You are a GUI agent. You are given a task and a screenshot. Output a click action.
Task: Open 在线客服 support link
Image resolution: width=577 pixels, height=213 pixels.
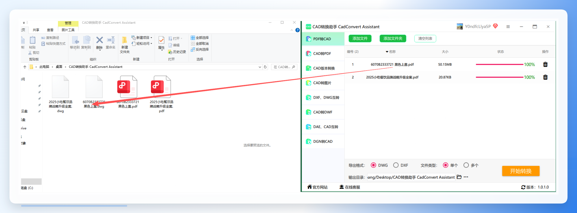point(350,187)
